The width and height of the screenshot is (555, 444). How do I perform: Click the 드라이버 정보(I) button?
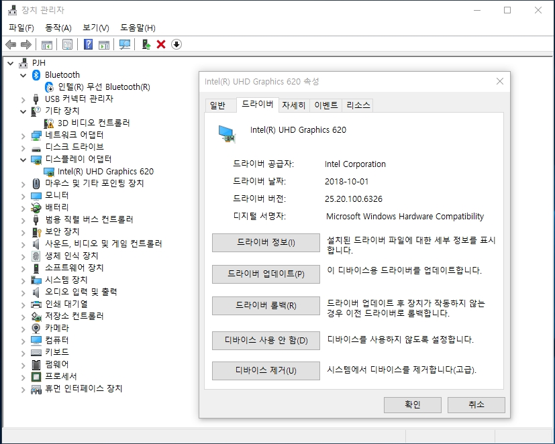(266, 243)
